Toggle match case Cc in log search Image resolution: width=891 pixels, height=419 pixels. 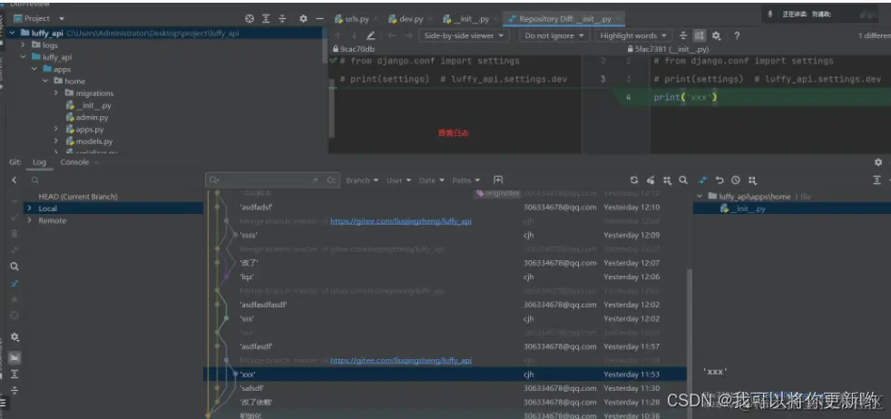click(x=331, y=180)
